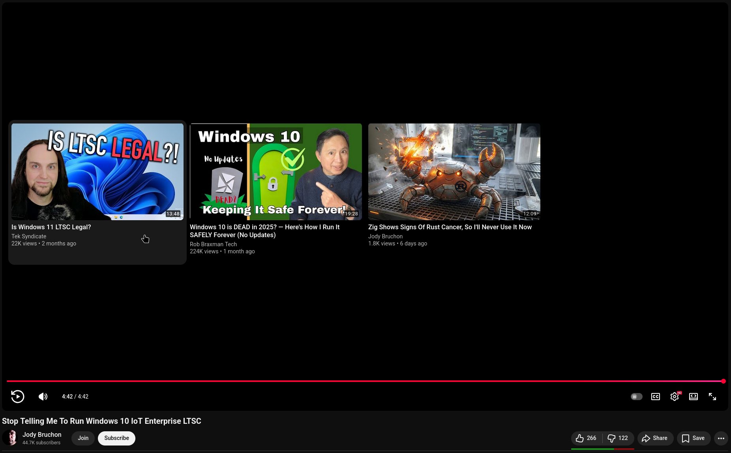Open the 'Is LTSC Legal?!' video thumbnail
731x453 pixels.
click(97, 172)
